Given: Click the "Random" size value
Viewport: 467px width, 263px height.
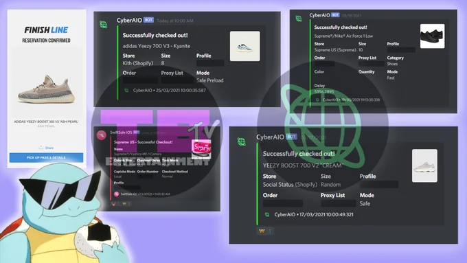Looking at the screenshot, I should [x=330, y=185].
